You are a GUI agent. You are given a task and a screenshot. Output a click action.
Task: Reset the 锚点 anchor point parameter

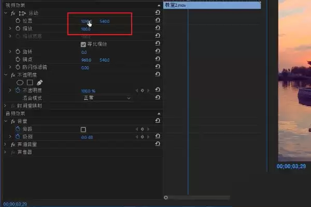coord(158,59)
